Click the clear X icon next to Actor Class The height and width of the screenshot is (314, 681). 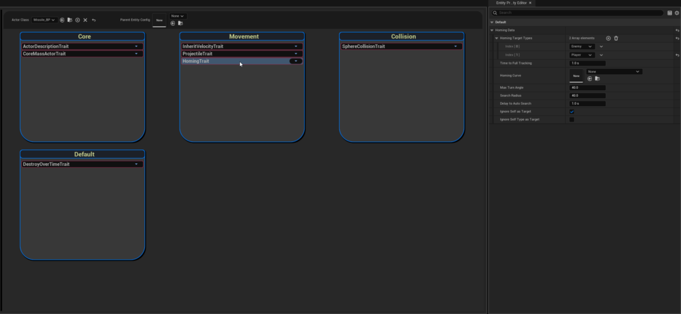coord(85,21)
